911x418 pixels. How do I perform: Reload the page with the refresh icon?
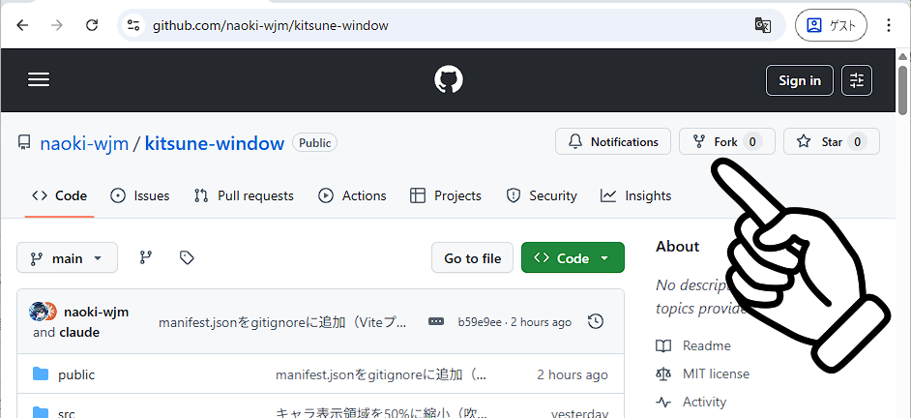tap(92, 25)
